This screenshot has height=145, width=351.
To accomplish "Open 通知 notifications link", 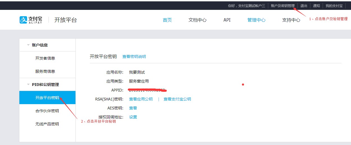I will pos(316,6).
